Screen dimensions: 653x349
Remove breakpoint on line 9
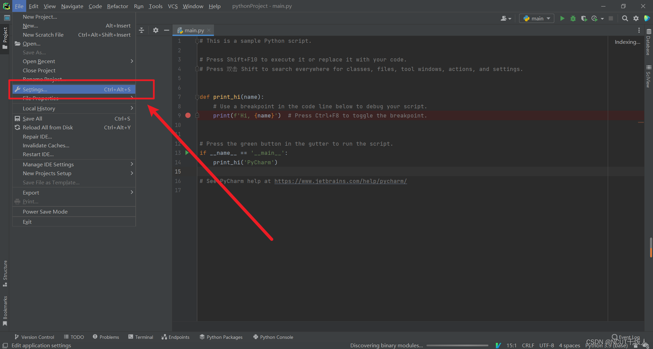(188, 115)
